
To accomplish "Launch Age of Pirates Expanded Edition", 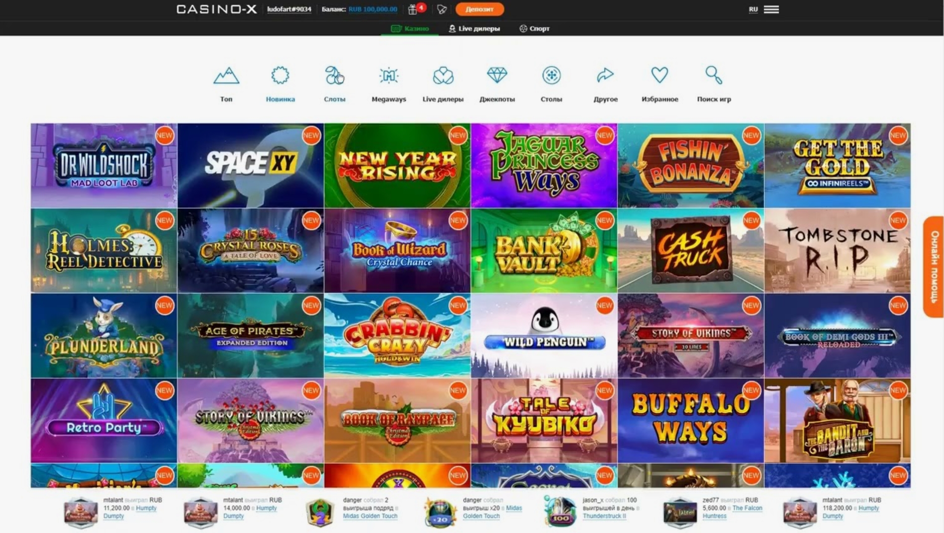I will pos(251,336).
